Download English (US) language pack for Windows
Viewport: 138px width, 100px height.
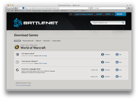105,70
